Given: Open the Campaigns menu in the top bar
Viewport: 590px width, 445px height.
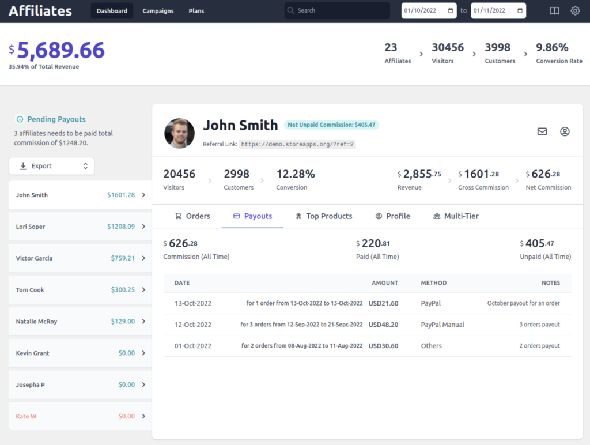Looking at the screenshot, I should point(158,10).
